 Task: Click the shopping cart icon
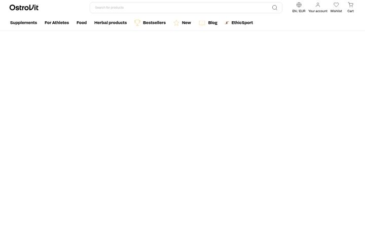[x=351, y=5]
